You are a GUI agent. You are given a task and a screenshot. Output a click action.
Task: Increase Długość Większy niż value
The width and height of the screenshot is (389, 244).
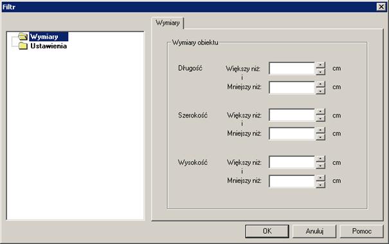point(321,65)
